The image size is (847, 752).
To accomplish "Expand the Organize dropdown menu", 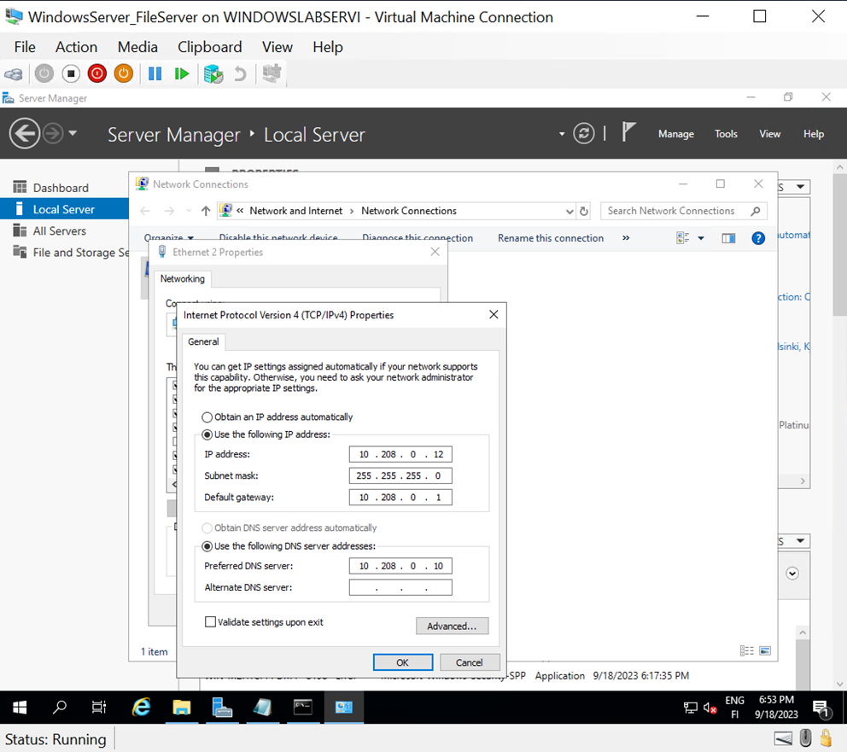I will (x=169, y=238).
